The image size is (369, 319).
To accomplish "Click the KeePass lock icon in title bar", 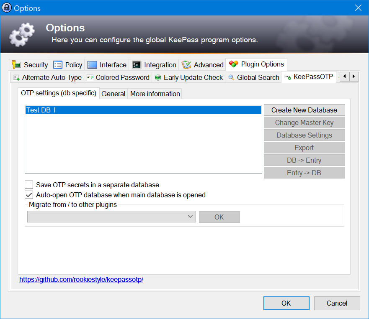I will 7,8.
